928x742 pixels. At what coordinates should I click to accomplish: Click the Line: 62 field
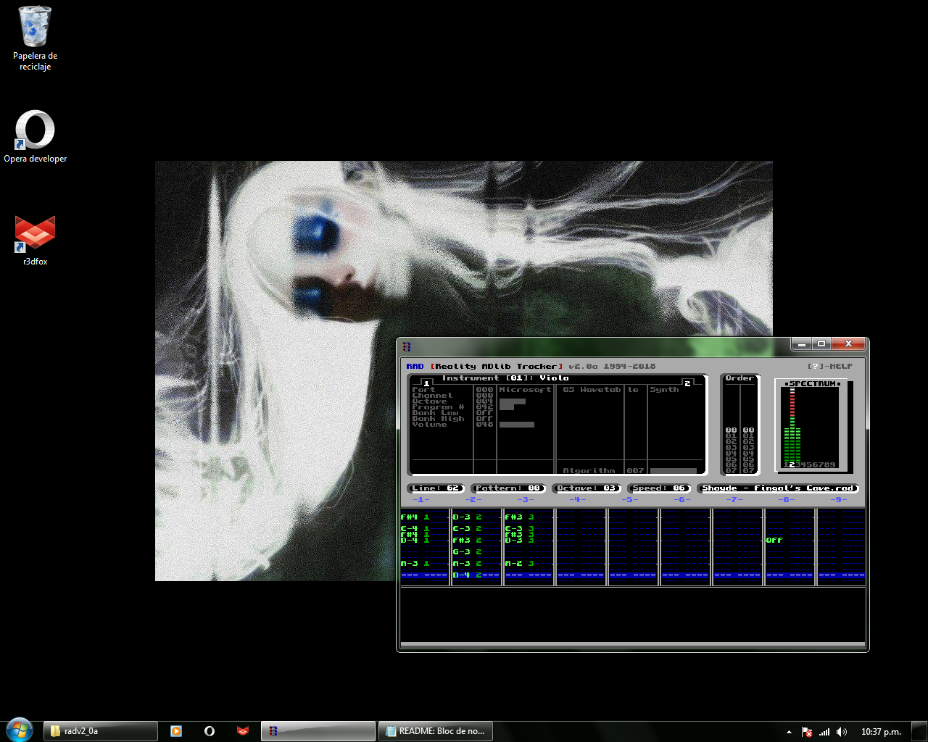pyautogui.click(x=436, y=488)
